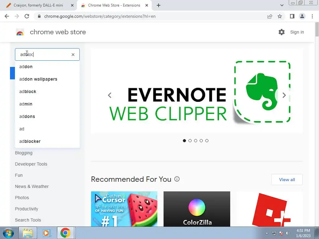This screenshot has width=319, height=239.
Task: Open the web store settings gear
Action: 282,32
